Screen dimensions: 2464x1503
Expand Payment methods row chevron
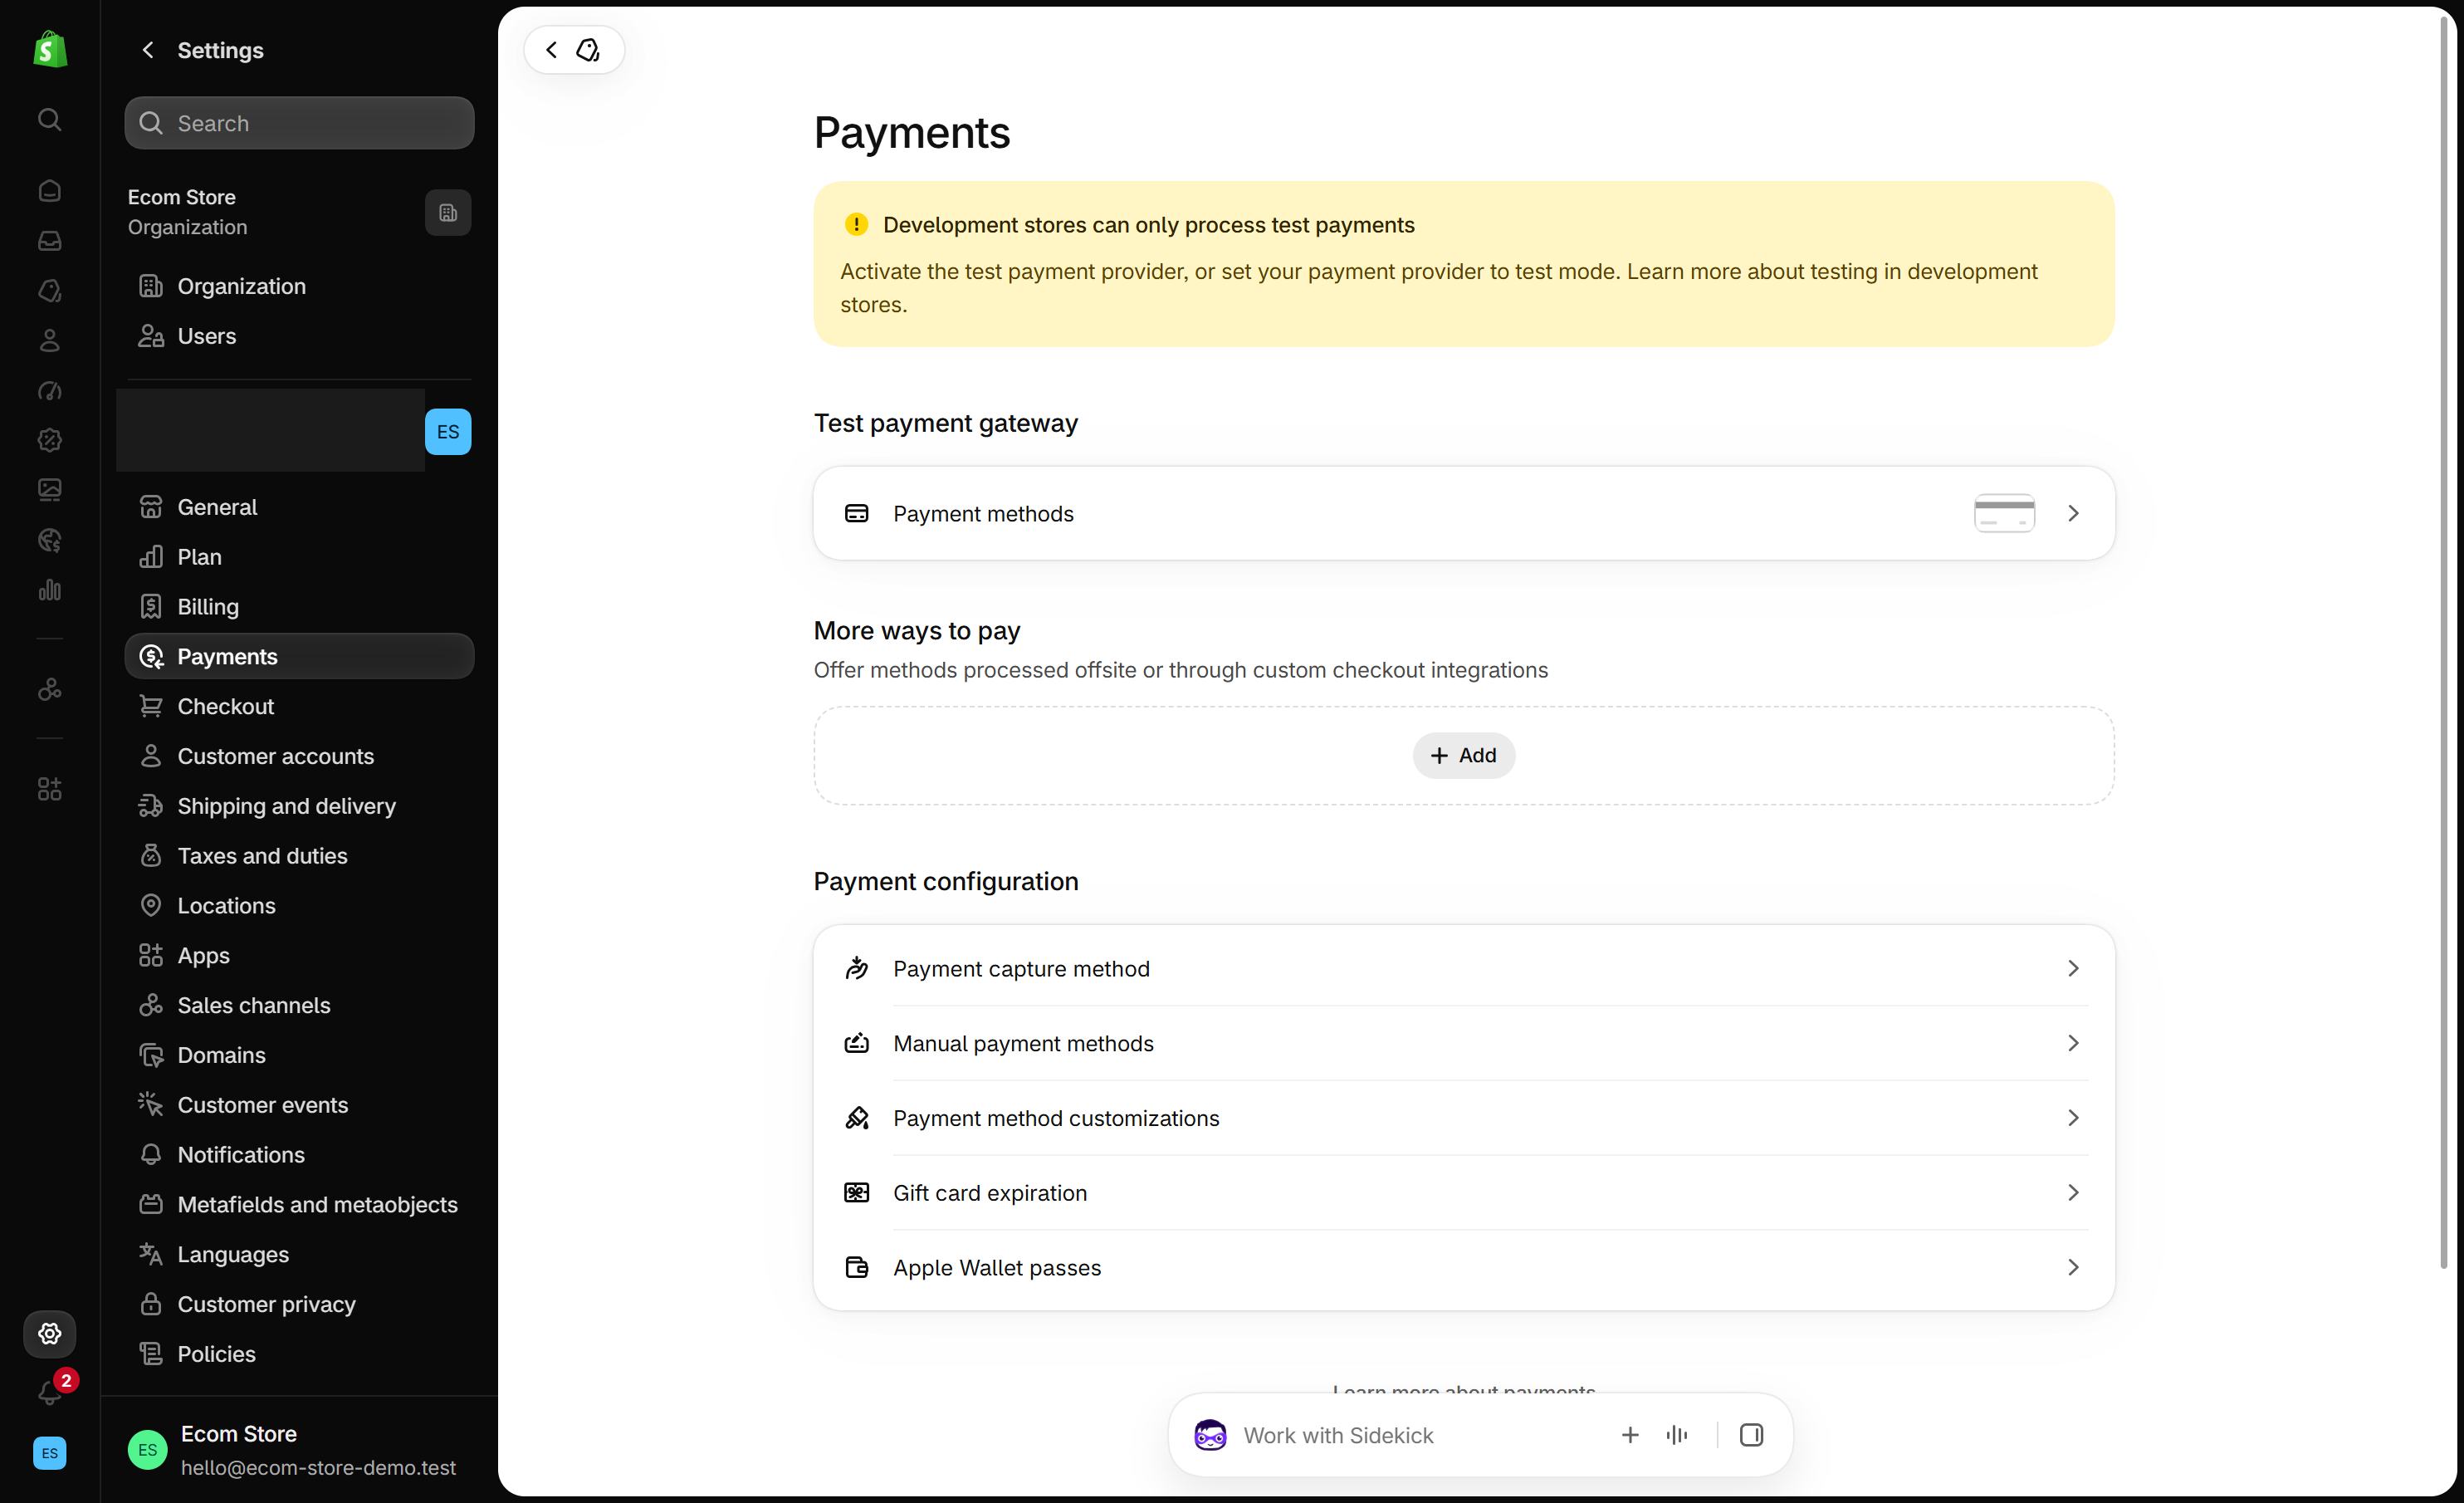pos(2073,513)
